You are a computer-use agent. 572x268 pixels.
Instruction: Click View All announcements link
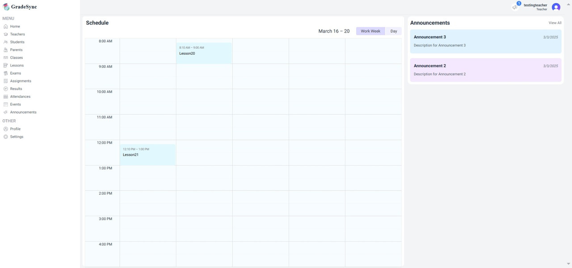pos(555,23)
